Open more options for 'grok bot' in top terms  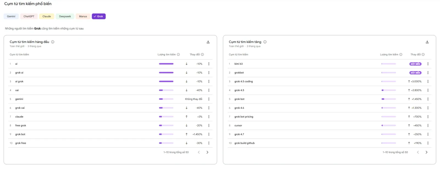[x=209, y=134]
